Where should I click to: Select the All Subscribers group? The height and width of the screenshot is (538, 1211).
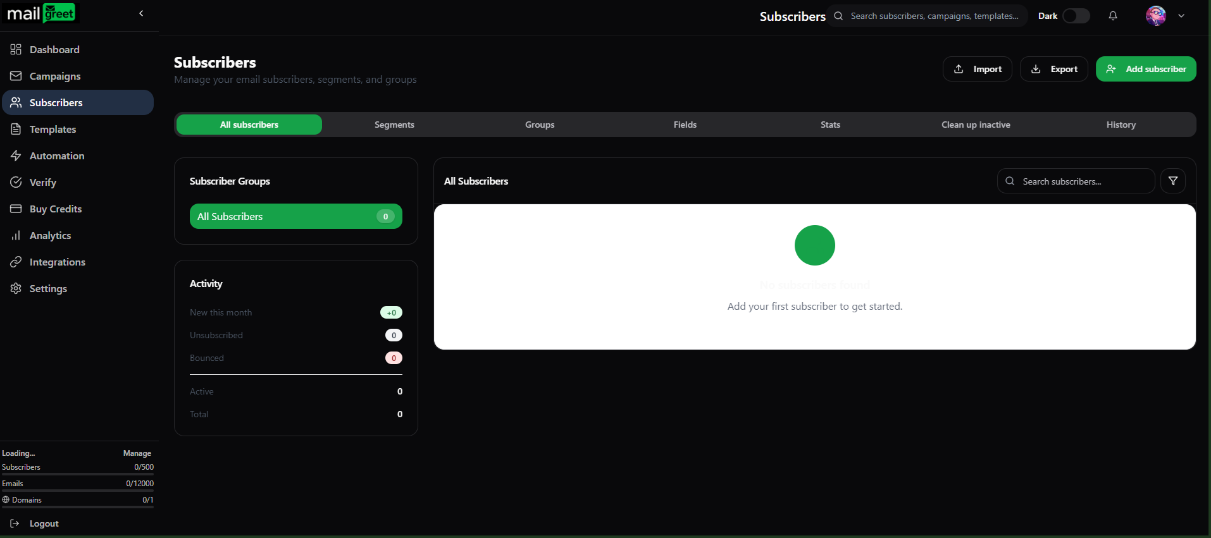pos(296,216)
